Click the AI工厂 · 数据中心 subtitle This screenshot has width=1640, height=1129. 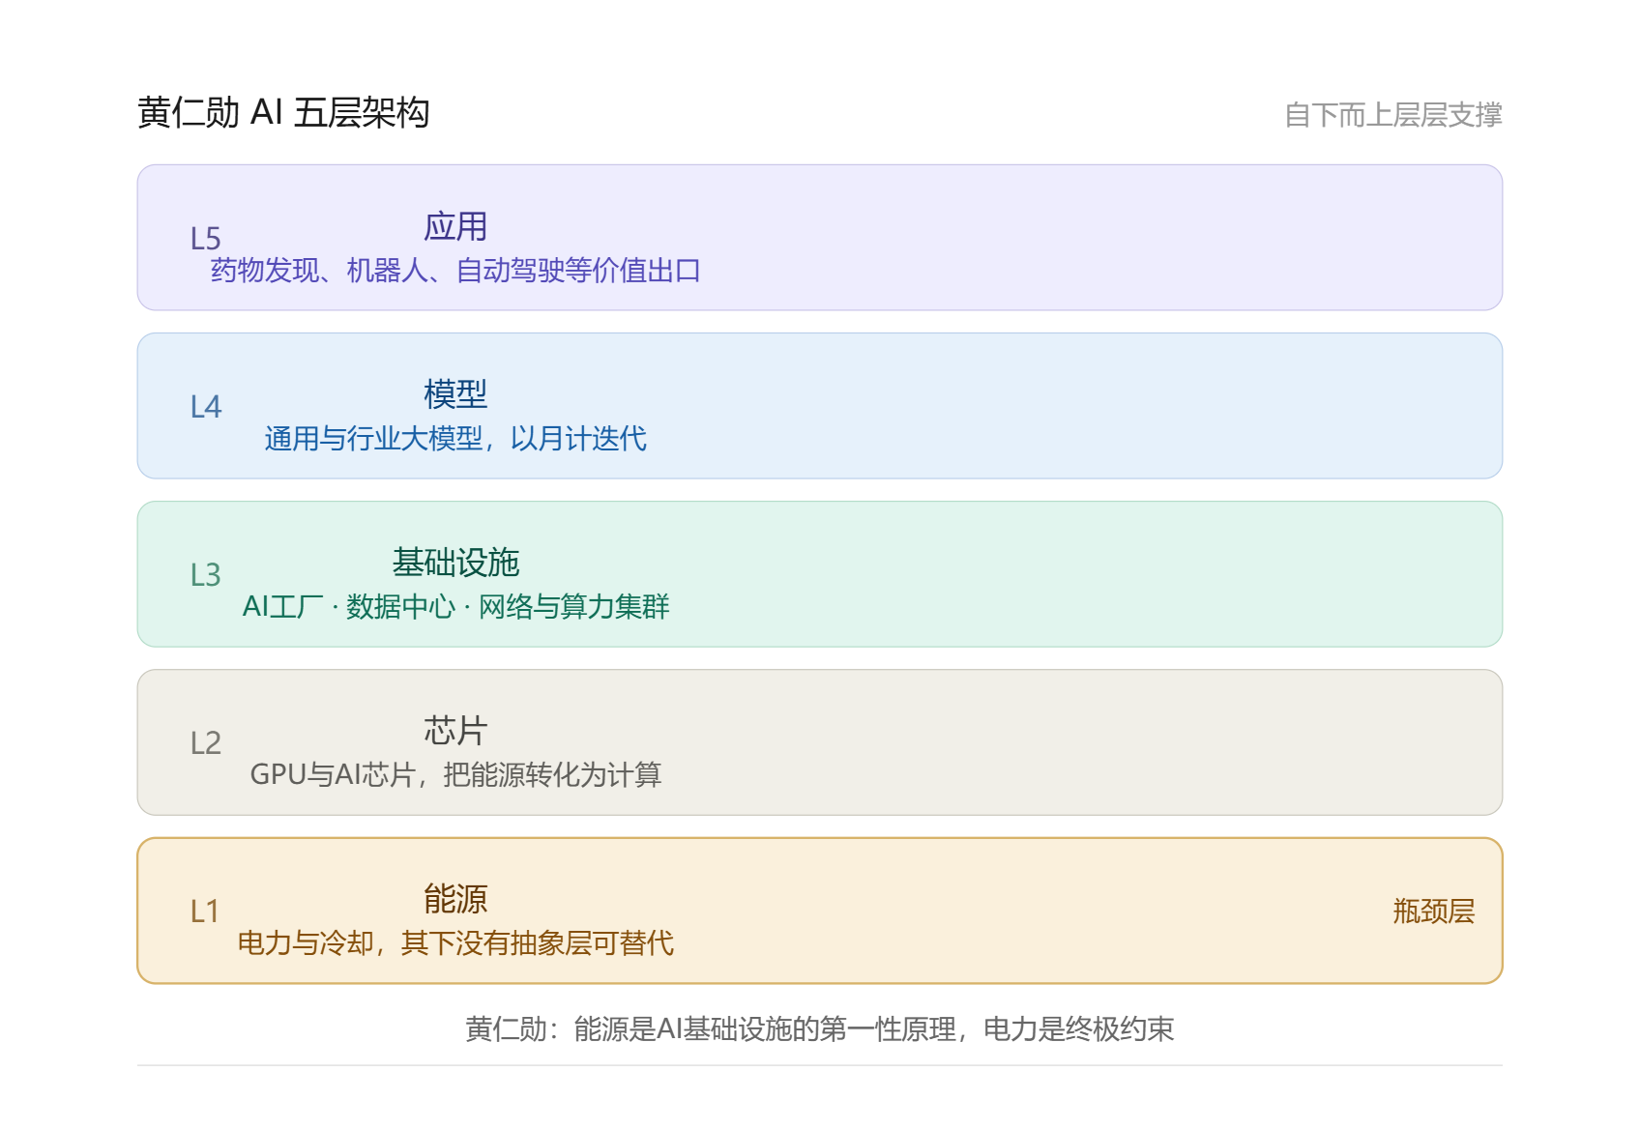[x=455, y=606]
